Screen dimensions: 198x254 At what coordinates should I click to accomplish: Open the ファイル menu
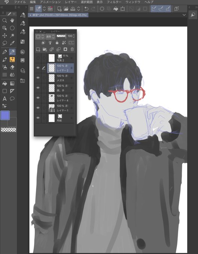(20, 2)
